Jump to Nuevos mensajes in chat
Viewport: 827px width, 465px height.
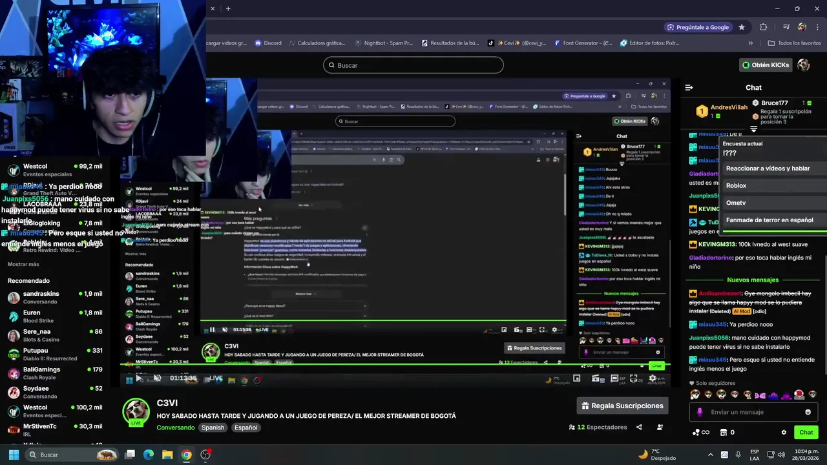(753, 280)
